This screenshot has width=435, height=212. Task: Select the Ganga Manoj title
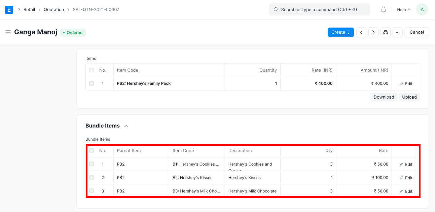(x=36, y=32)
